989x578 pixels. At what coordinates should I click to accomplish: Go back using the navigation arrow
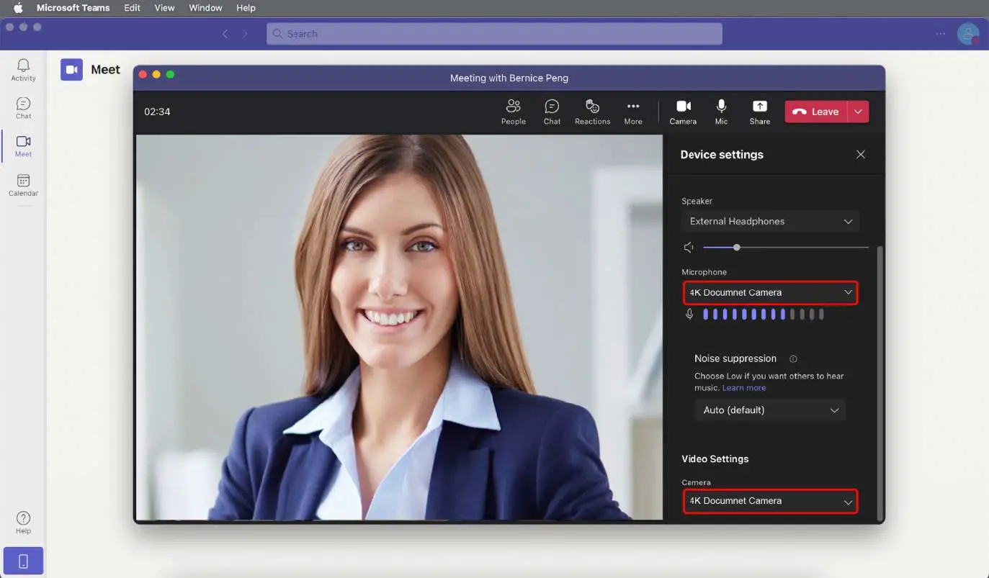point(225,34)
